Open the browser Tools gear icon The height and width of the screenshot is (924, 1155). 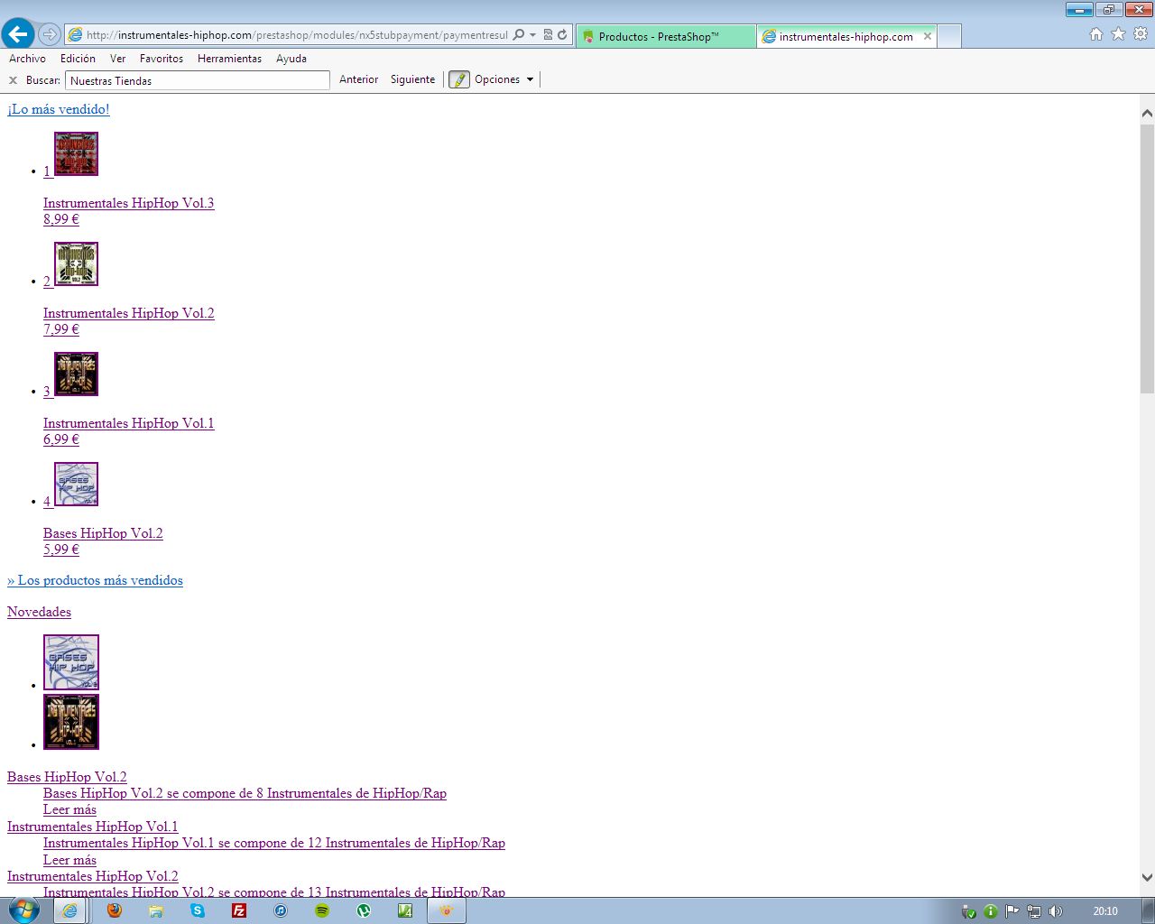pyautogui.click(x=1141, y=34)
